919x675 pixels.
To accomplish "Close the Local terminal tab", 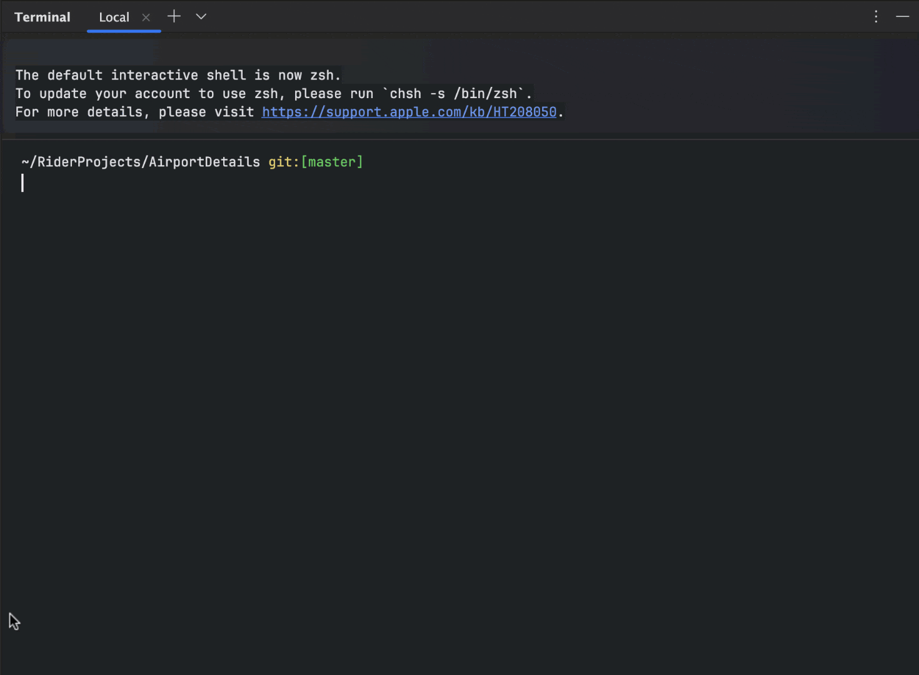I will [146, 17].
